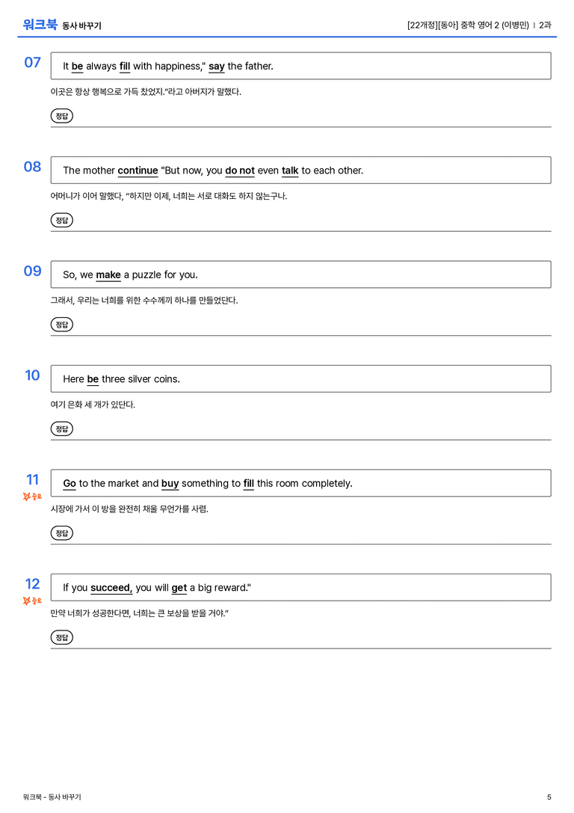Click the 정답 badge under question 07
This screenshot has height=813, width=574.
click(x=61, y=116)
